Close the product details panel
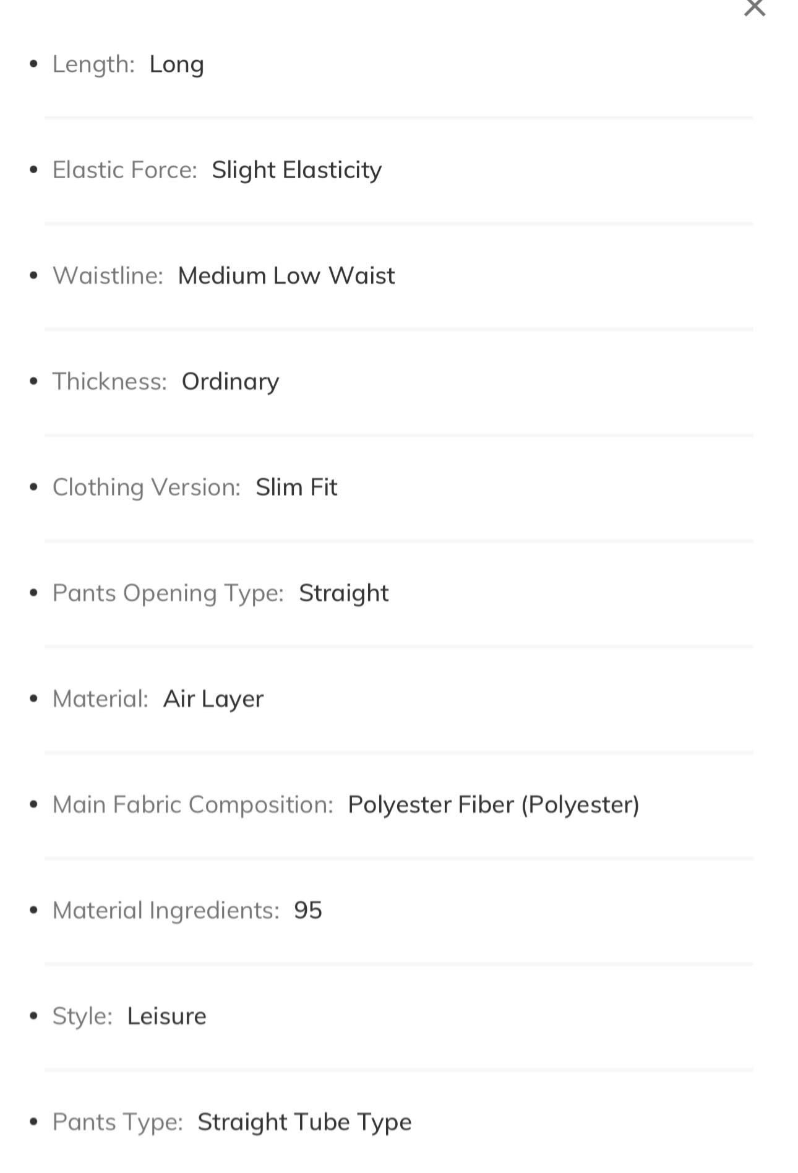 754,7
